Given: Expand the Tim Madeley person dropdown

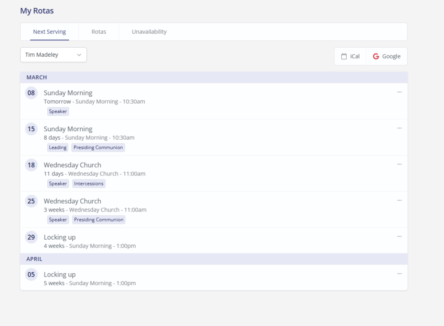Looking at the screenshot, I should coord(53,55).
